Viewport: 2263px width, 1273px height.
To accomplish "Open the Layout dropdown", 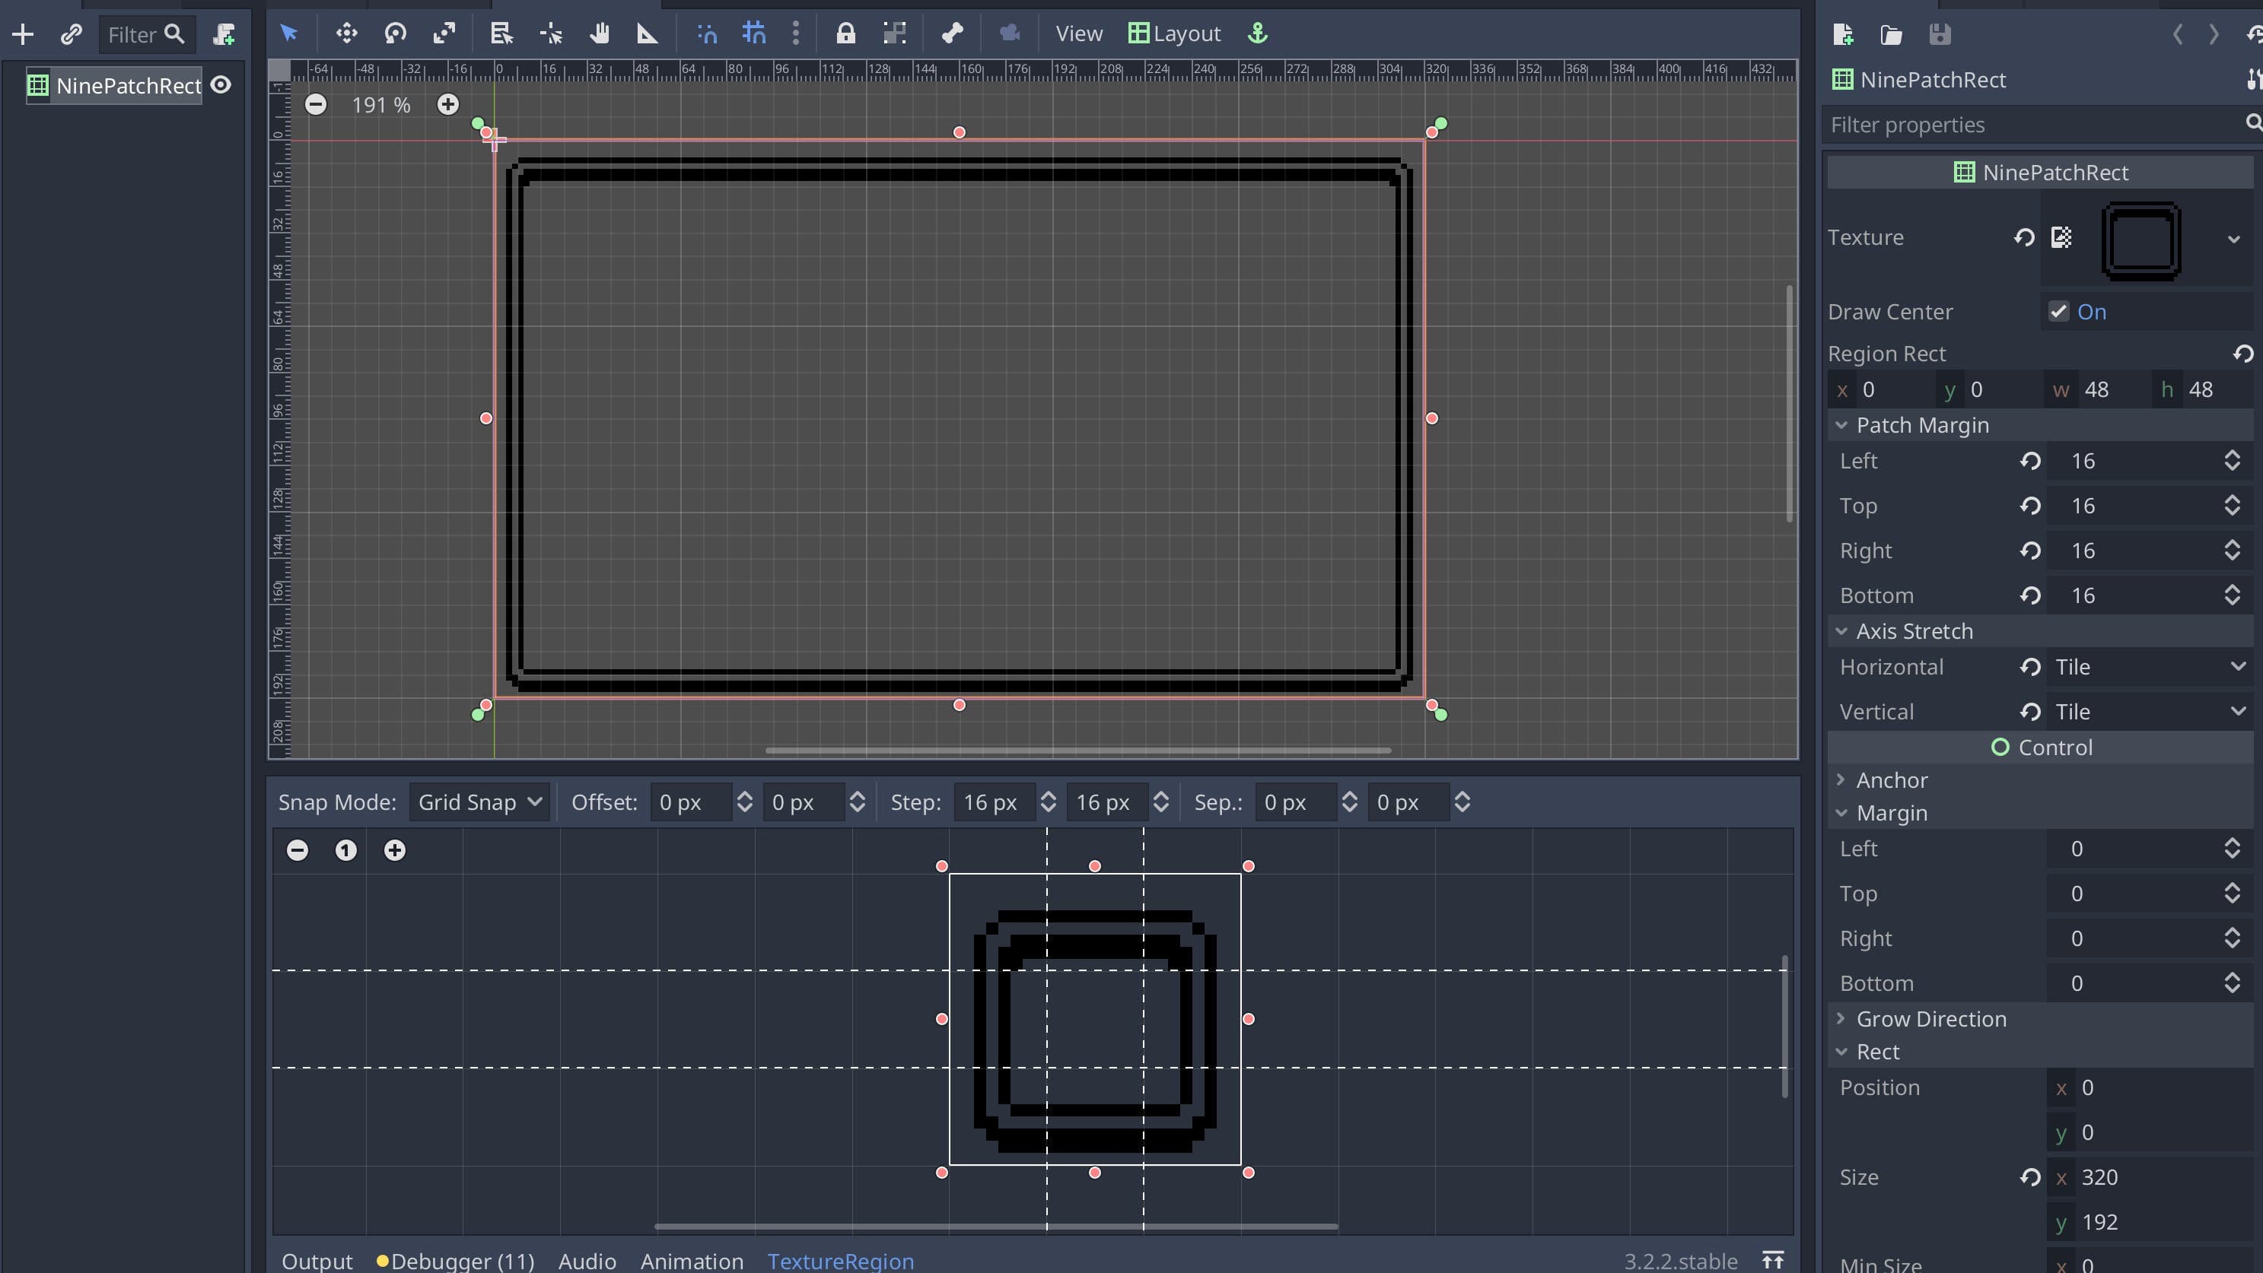I will click(1175, 33).
